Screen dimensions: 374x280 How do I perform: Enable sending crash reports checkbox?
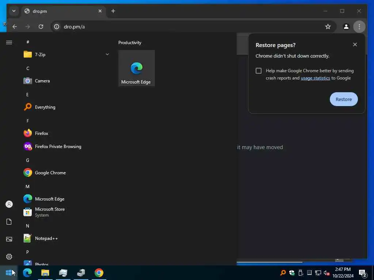coord(259,71)
